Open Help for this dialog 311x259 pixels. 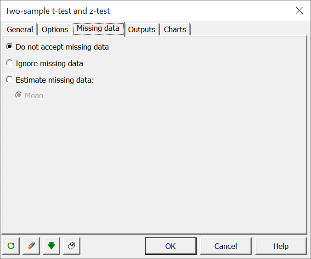coord(281,246)
